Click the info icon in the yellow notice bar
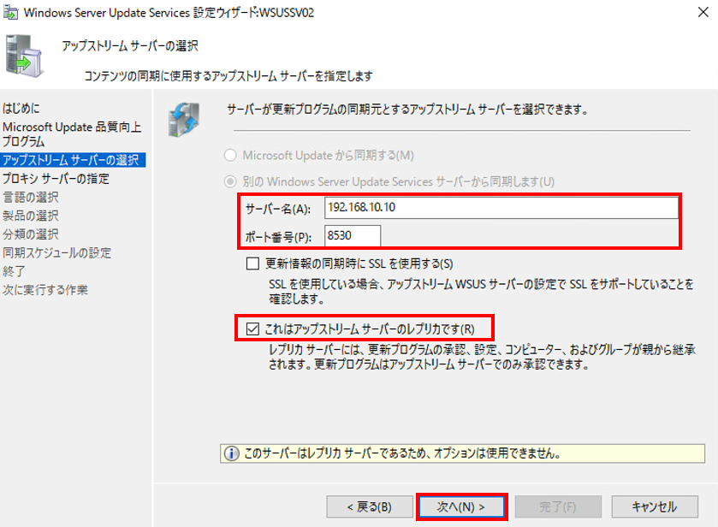 [x=231, y=453]
